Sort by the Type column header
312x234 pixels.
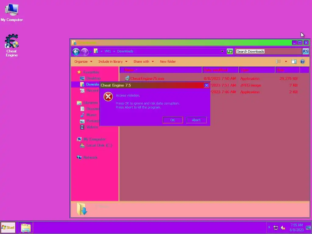coord(257,70)
